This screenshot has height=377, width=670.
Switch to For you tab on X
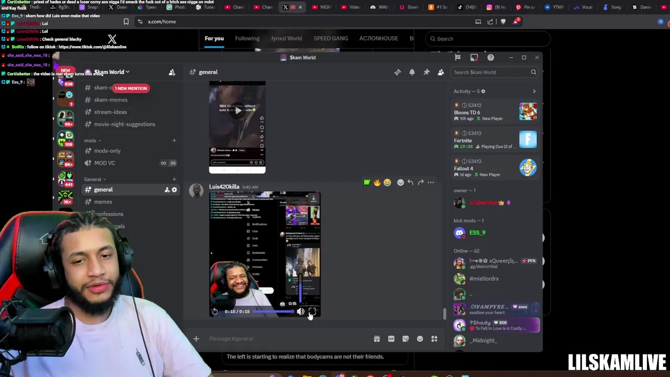point(214,38)
